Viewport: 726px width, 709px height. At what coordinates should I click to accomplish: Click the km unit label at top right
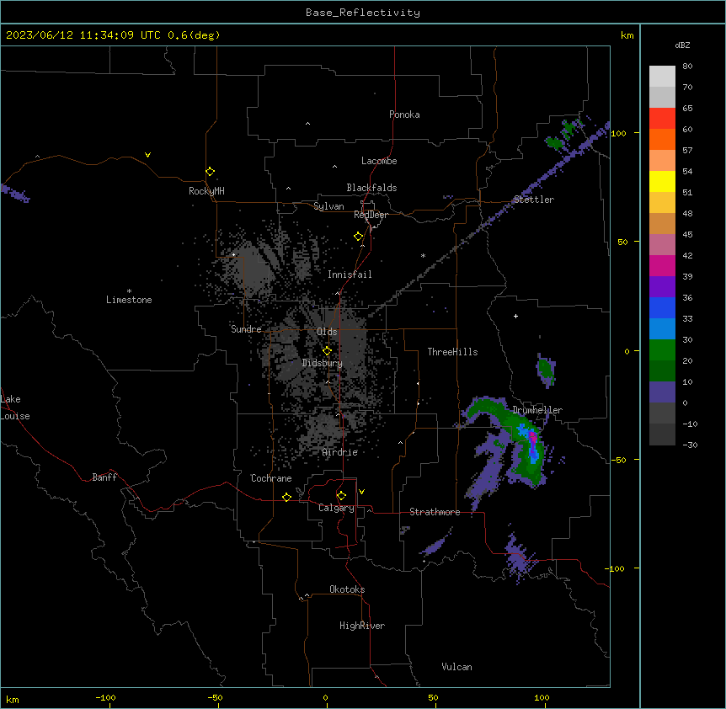point(627,35)
